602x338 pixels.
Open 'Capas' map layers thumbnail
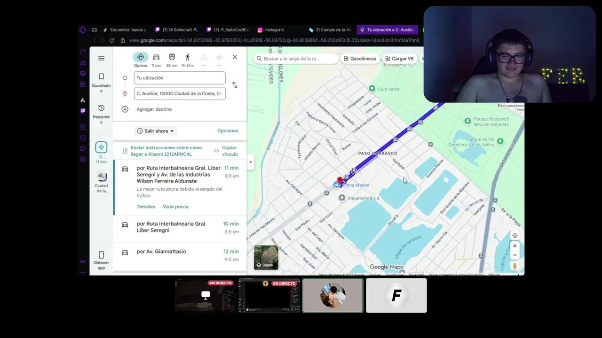pos(266,258)
